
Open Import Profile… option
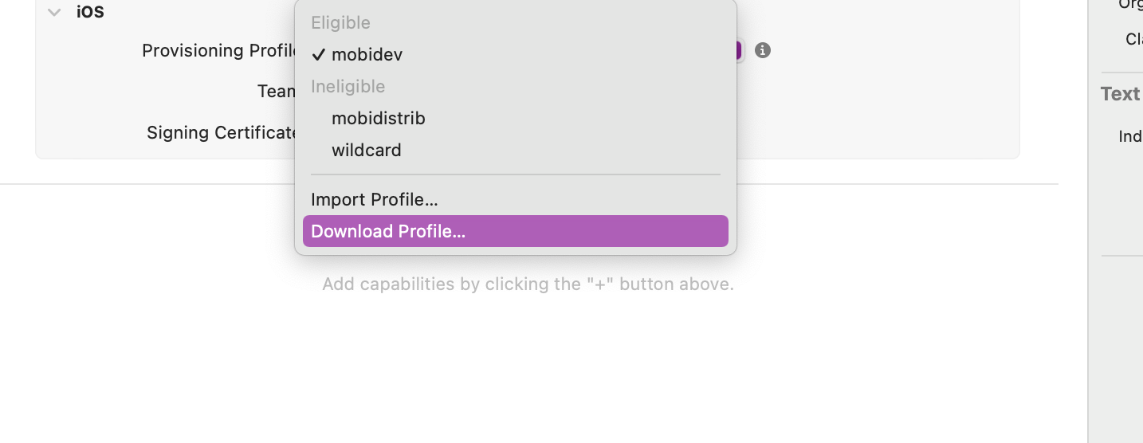coord(515,199)
